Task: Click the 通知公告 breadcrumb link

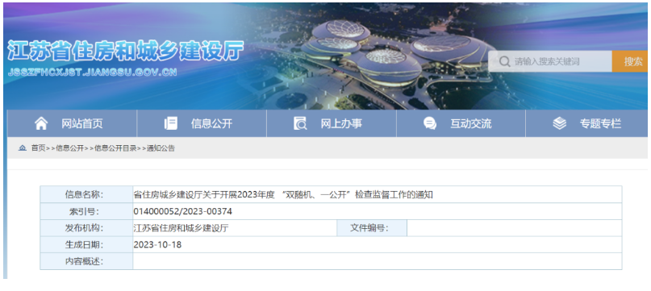Action: (161, 148)
